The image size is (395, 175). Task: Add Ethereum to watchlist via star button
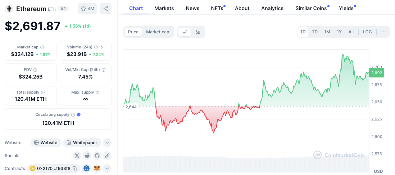coord(87,9)
